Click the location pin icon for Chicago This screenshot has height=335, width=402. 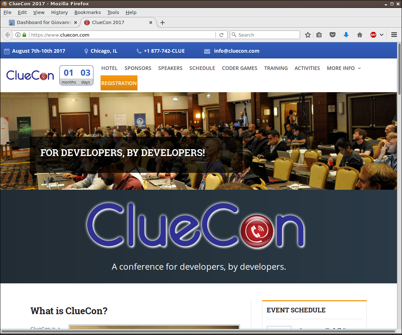coord(86,51)
